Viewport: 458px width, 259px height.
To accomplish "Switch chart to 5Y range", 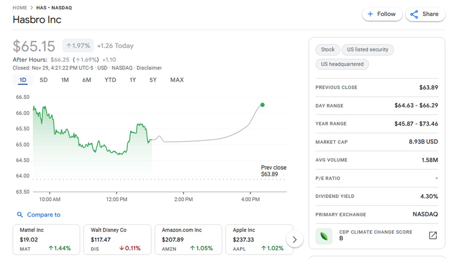I will tap(153, 80).
